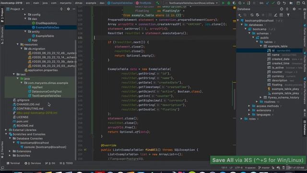Expand flyway_schema_history table node
This screenshot has height=173, width=307.
(261, 97)
